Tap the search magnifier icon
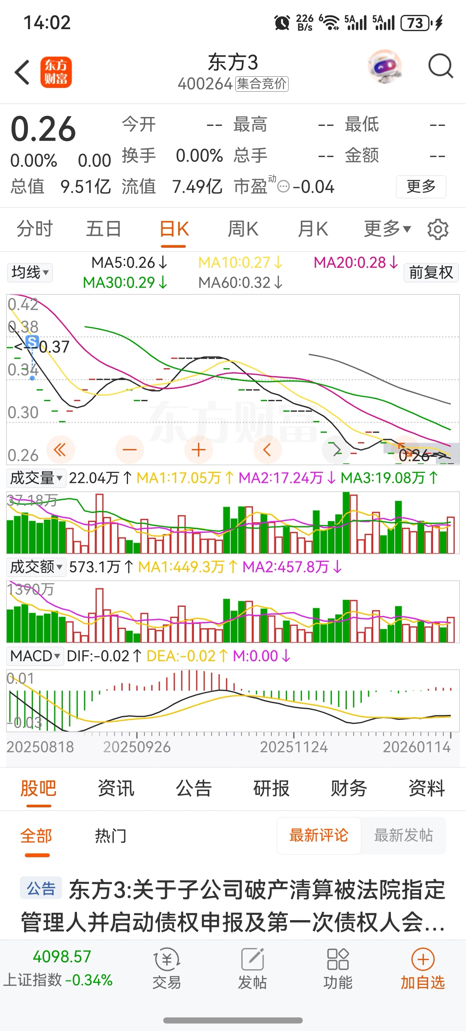Viewport: 466px width, 1031px height. (x=440, y=66)
